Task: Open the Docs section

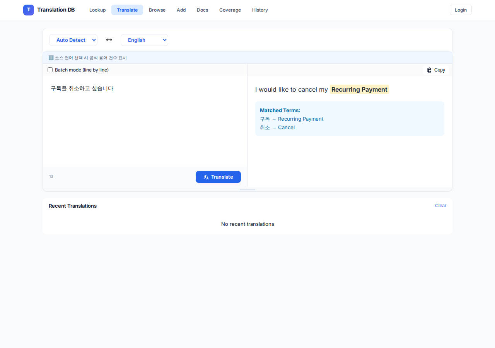Action: (x=202, y=10)
